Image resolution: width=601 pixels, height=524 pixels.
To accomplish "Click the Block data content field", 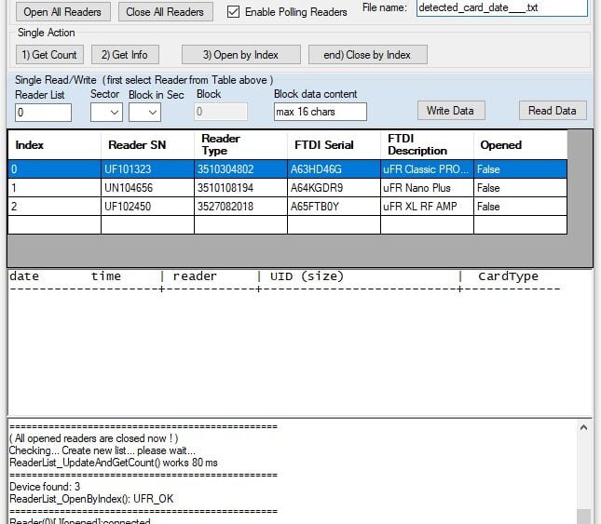I will (x=320, y=112).
